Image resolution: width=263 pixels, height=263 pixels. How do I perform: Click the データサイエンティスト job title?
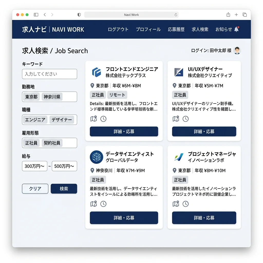(x=130, y=154)
